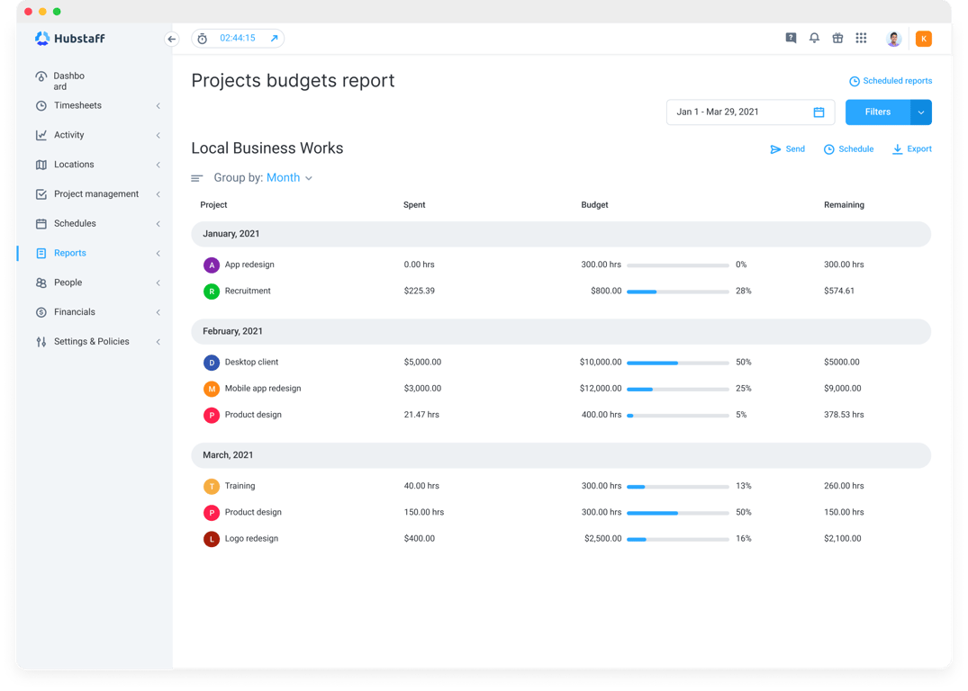
Task: Click the gift rewards icon
Action: pyautogui.click(x=837, y=38)
